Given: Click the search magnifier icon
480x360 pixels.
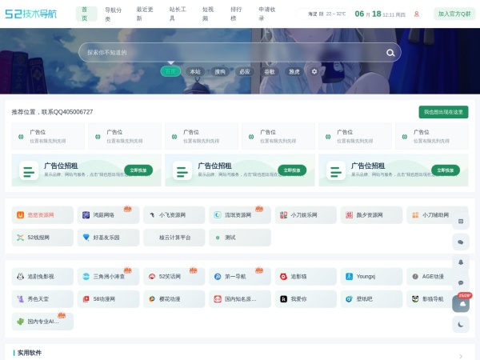Looking at the screenshot, I should tap(390, 53).
